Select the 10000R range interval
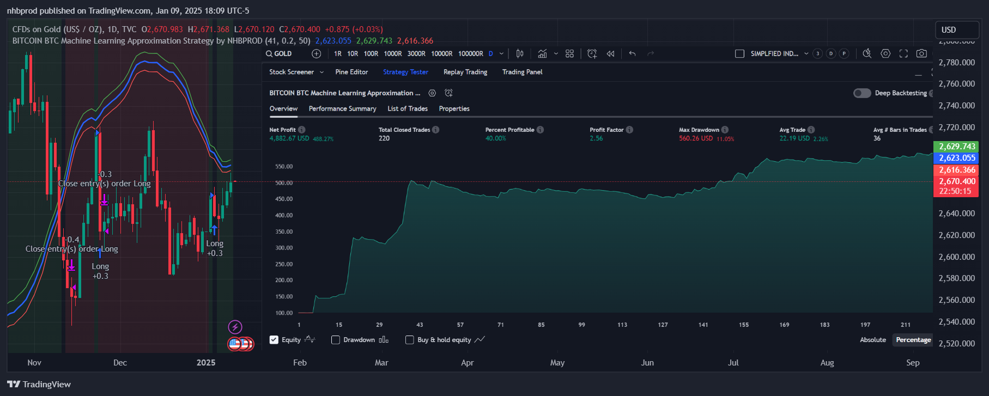 coord(442,53)
